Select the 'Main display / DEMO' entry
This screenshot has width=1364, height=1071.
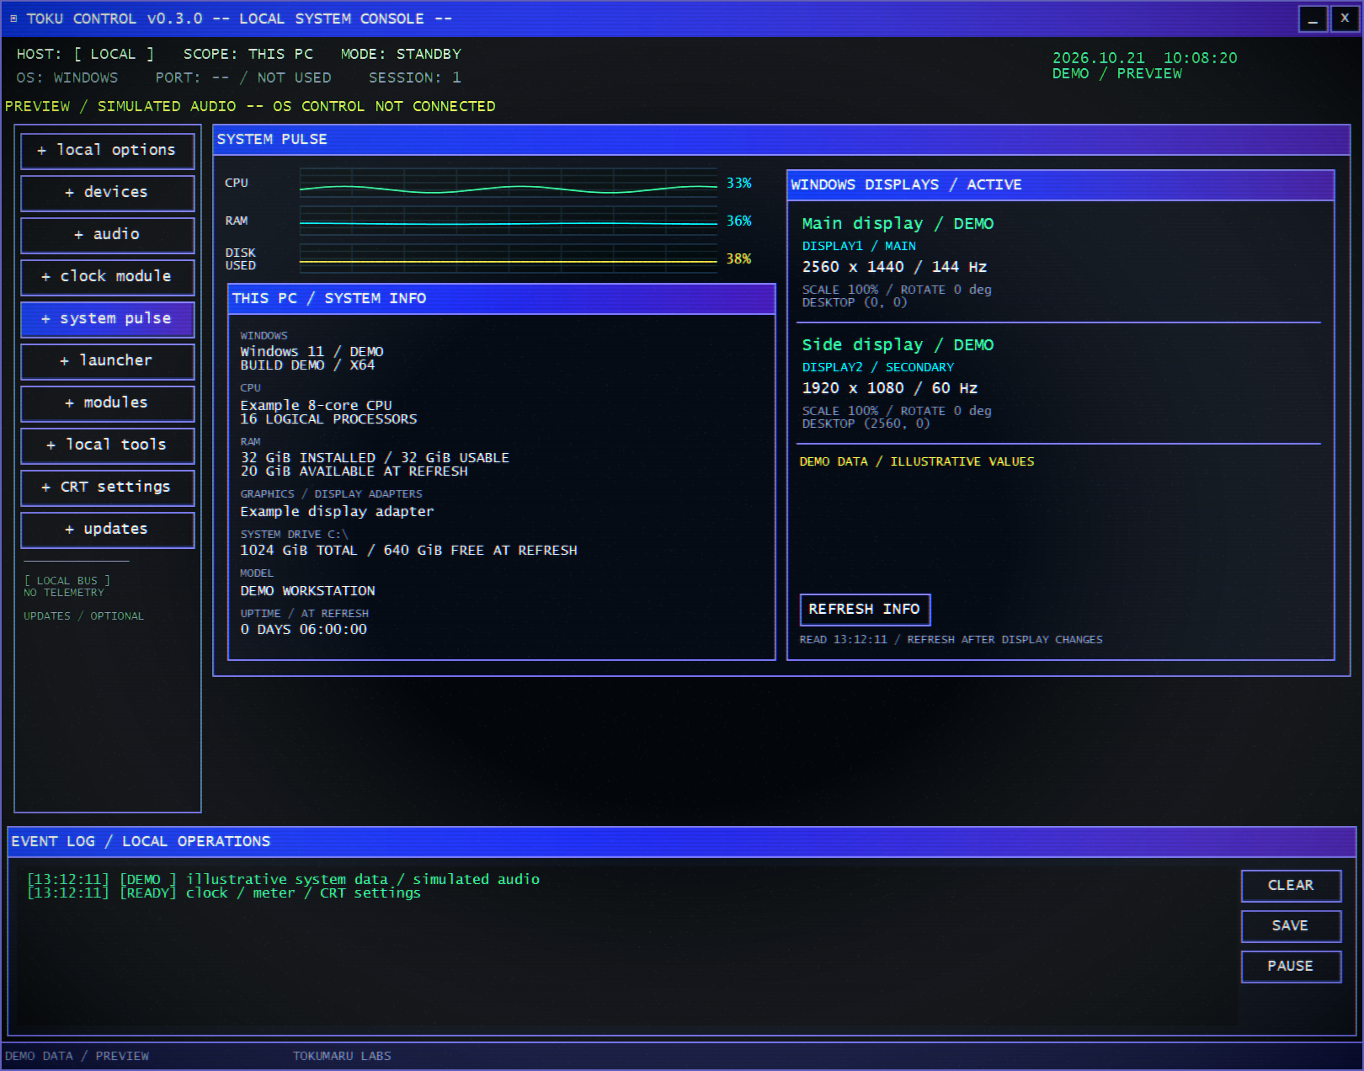click(898, 224)
